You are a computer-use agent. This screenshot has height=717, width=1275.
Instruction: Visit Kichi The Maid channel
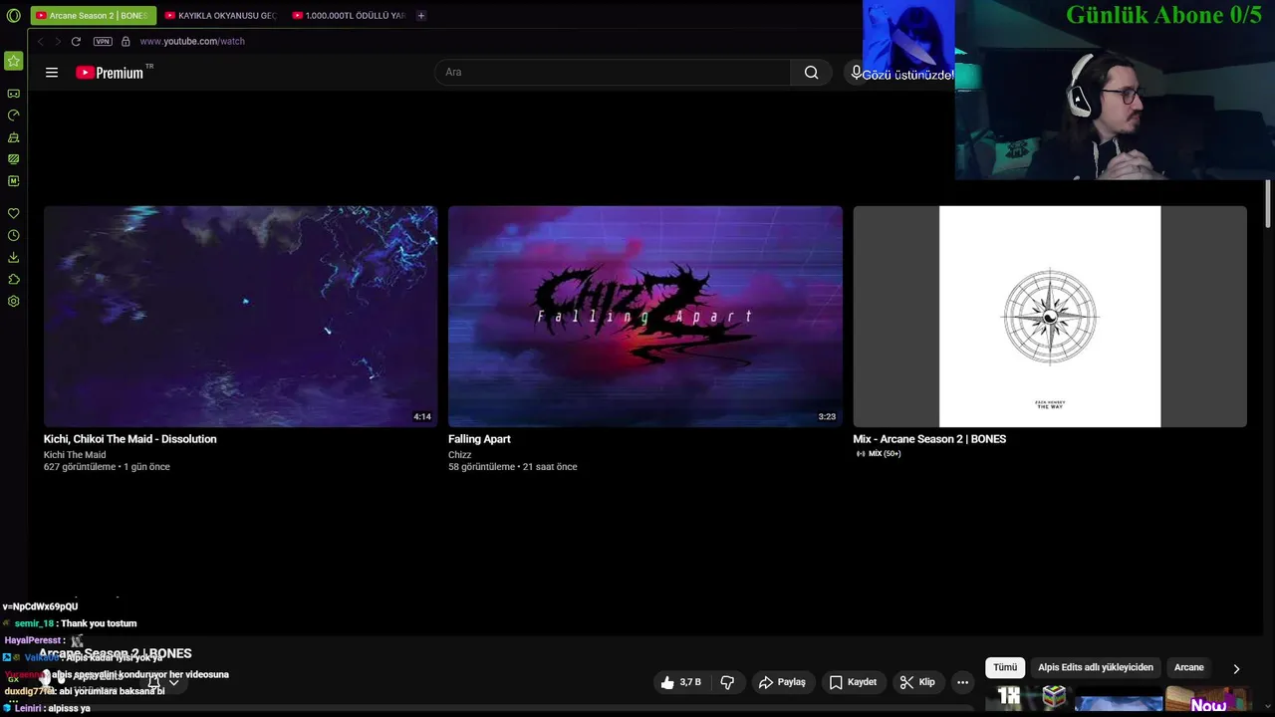(x=75, y=455)
